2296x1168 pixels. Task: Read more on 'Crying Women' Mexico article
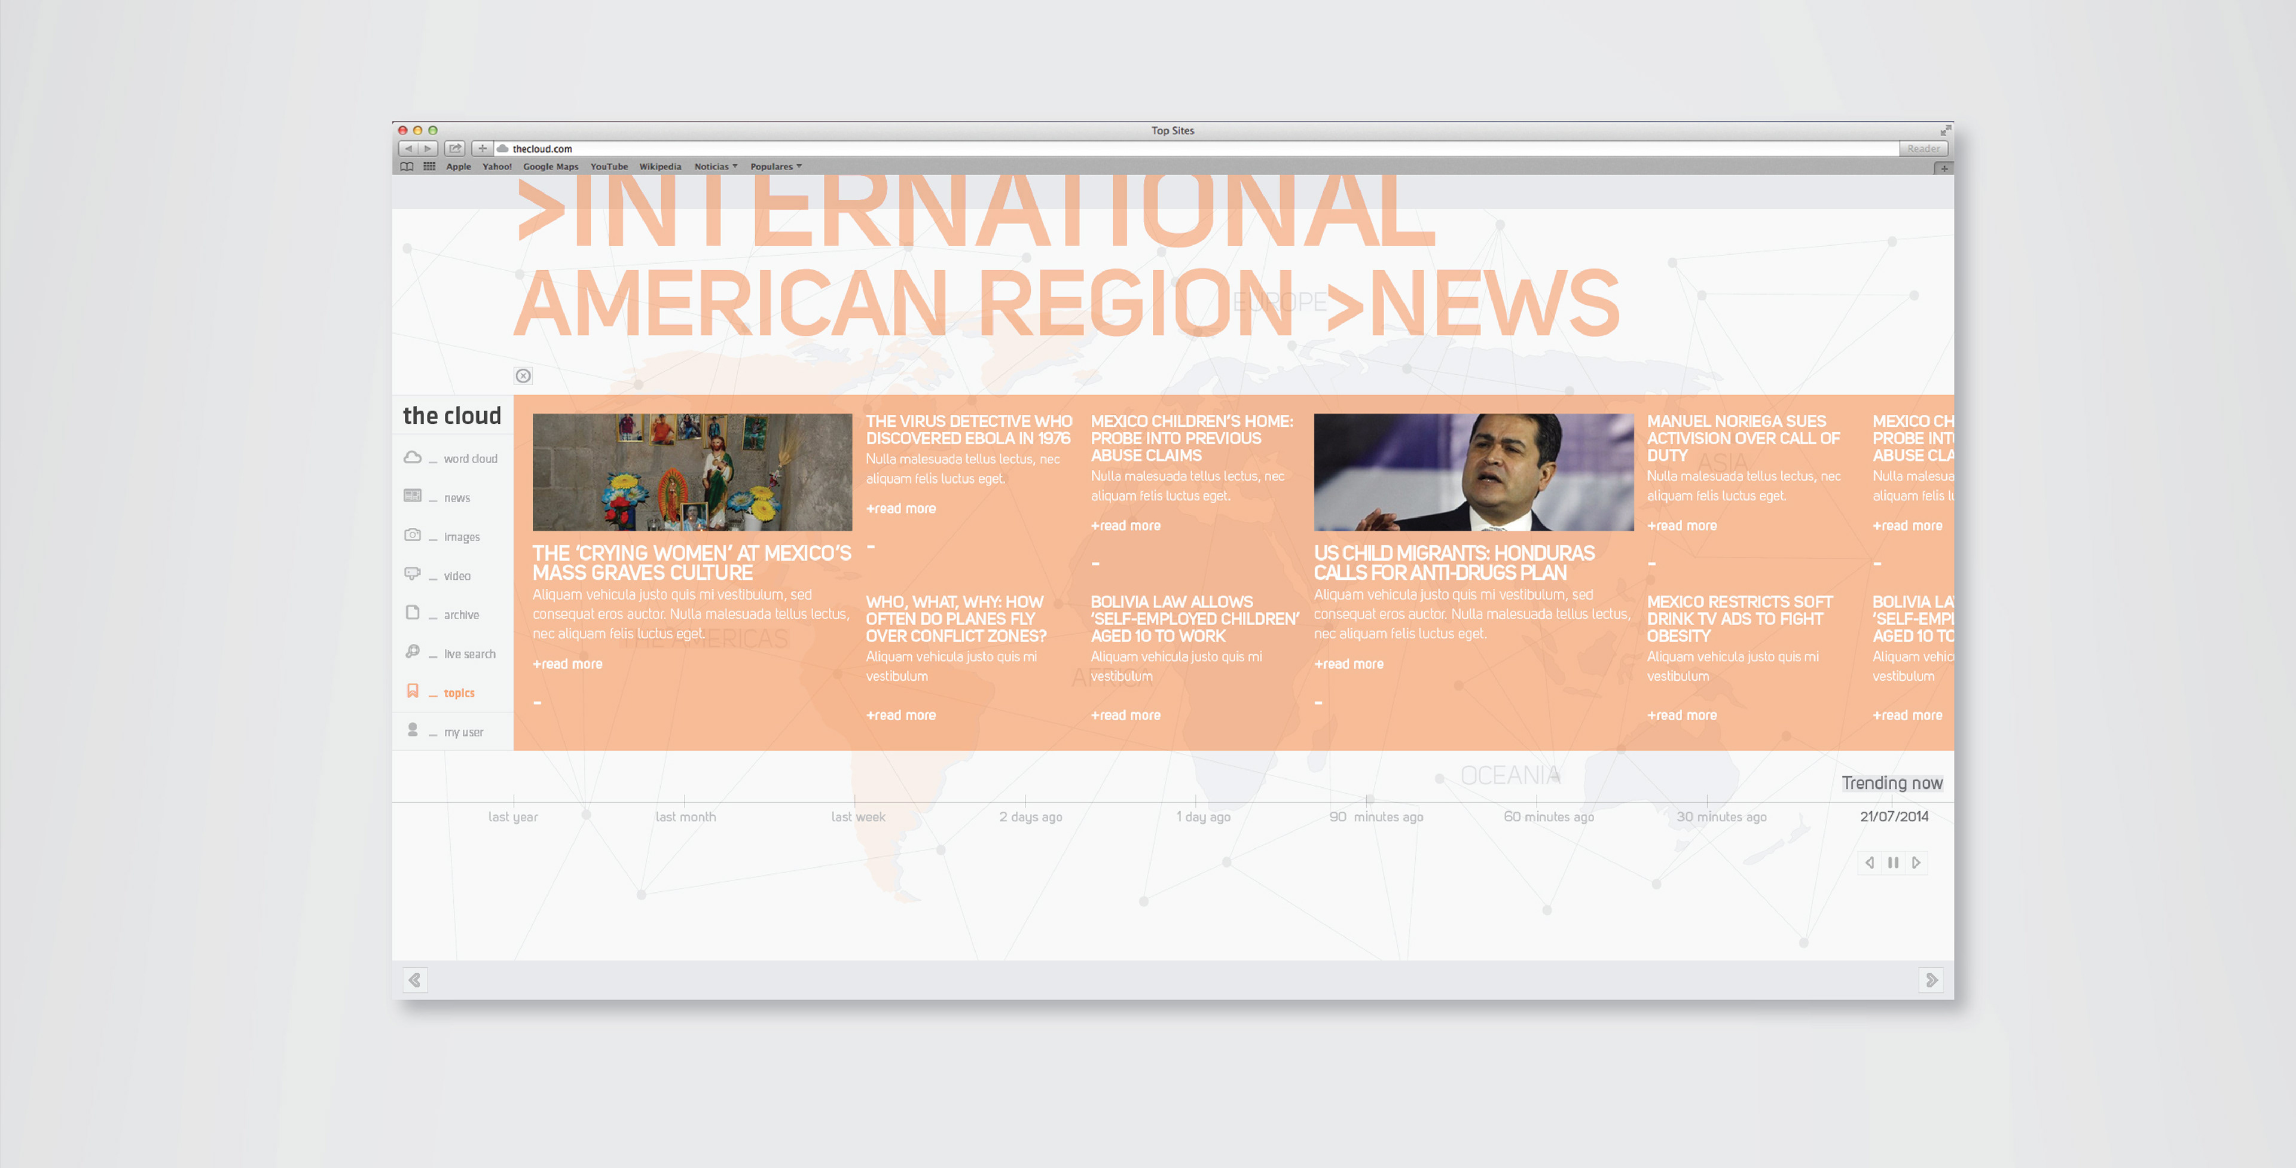567,664
